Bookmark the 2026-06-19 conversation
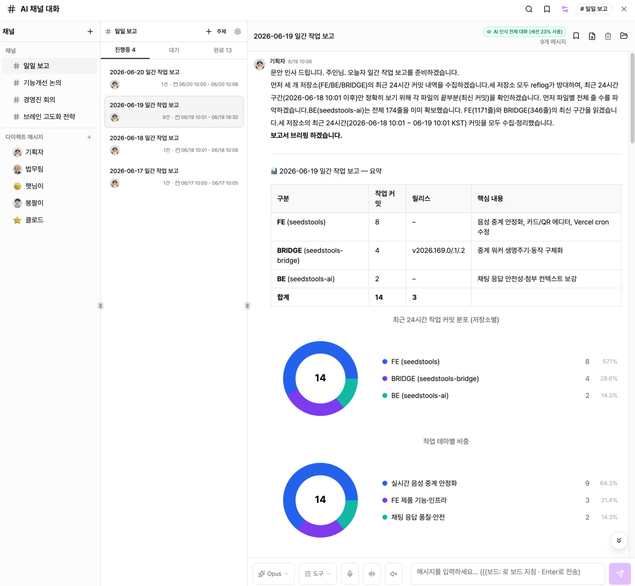The width and height of the screenshot is (635, 586). click(576, 36)
